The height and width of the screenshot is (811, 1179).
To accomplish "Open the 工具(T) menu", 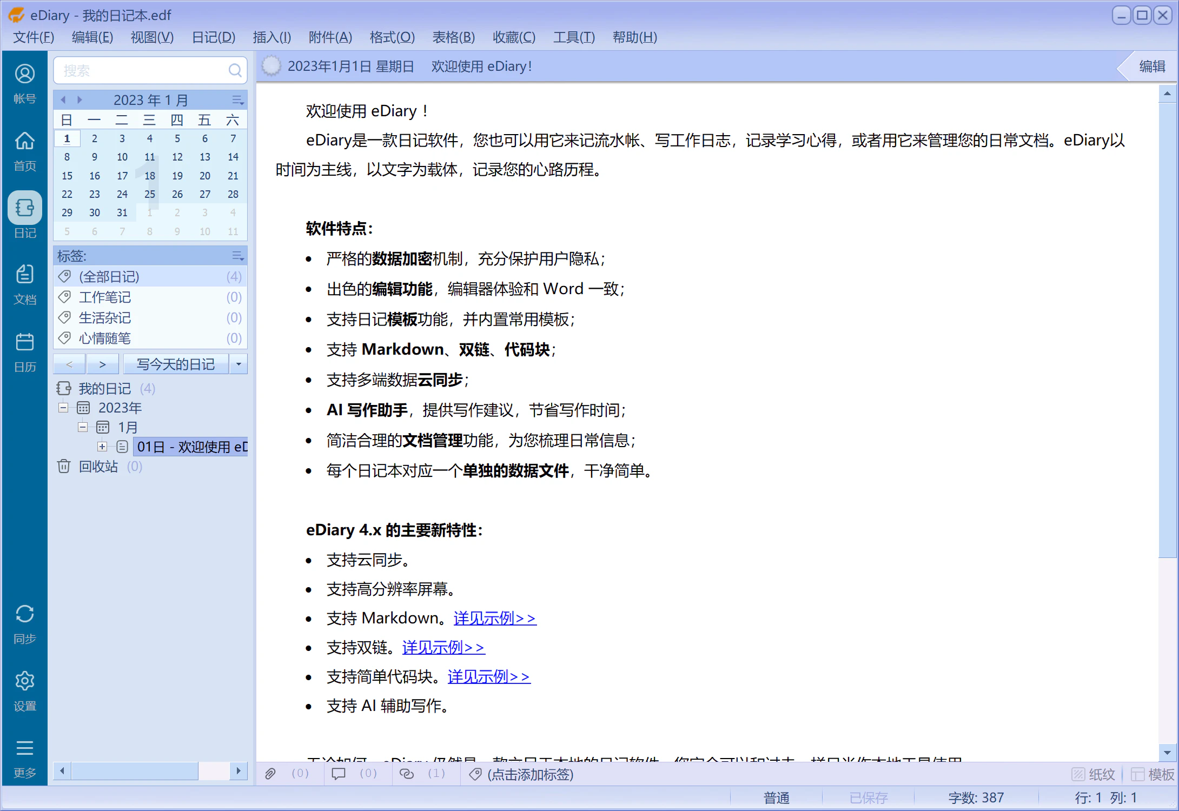I will pyautogui.click(x=574, y=37).
